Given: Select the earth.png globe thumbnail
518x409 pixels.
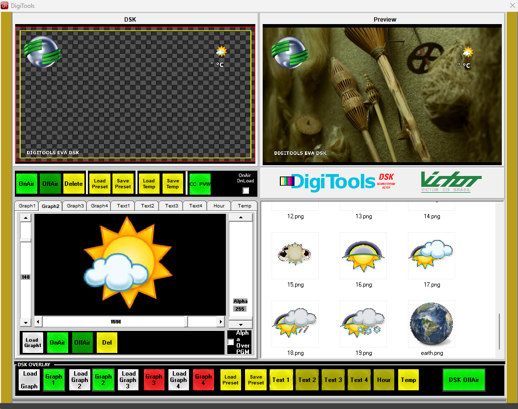Looking at the screenshot, I should 432,323.
